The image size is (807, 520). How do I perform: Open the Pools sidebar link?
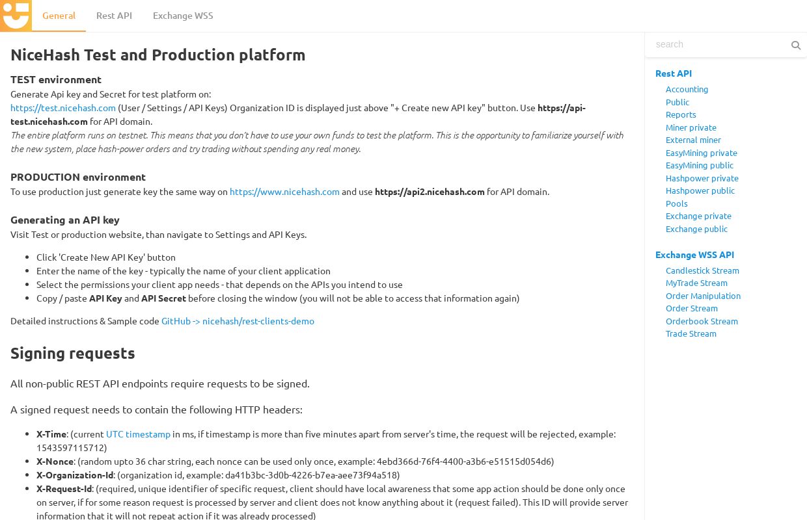[676, 203]
